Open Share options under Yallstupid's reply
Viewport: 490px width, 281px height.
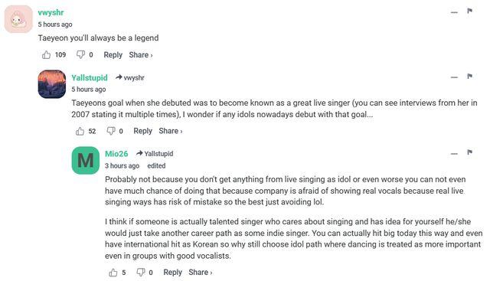(170, 131)
